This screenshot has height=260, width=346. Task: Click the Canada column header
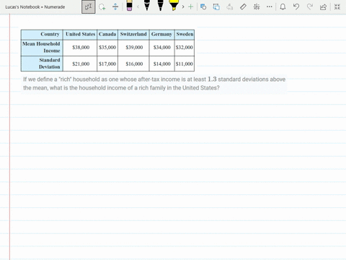click(107, 35)
